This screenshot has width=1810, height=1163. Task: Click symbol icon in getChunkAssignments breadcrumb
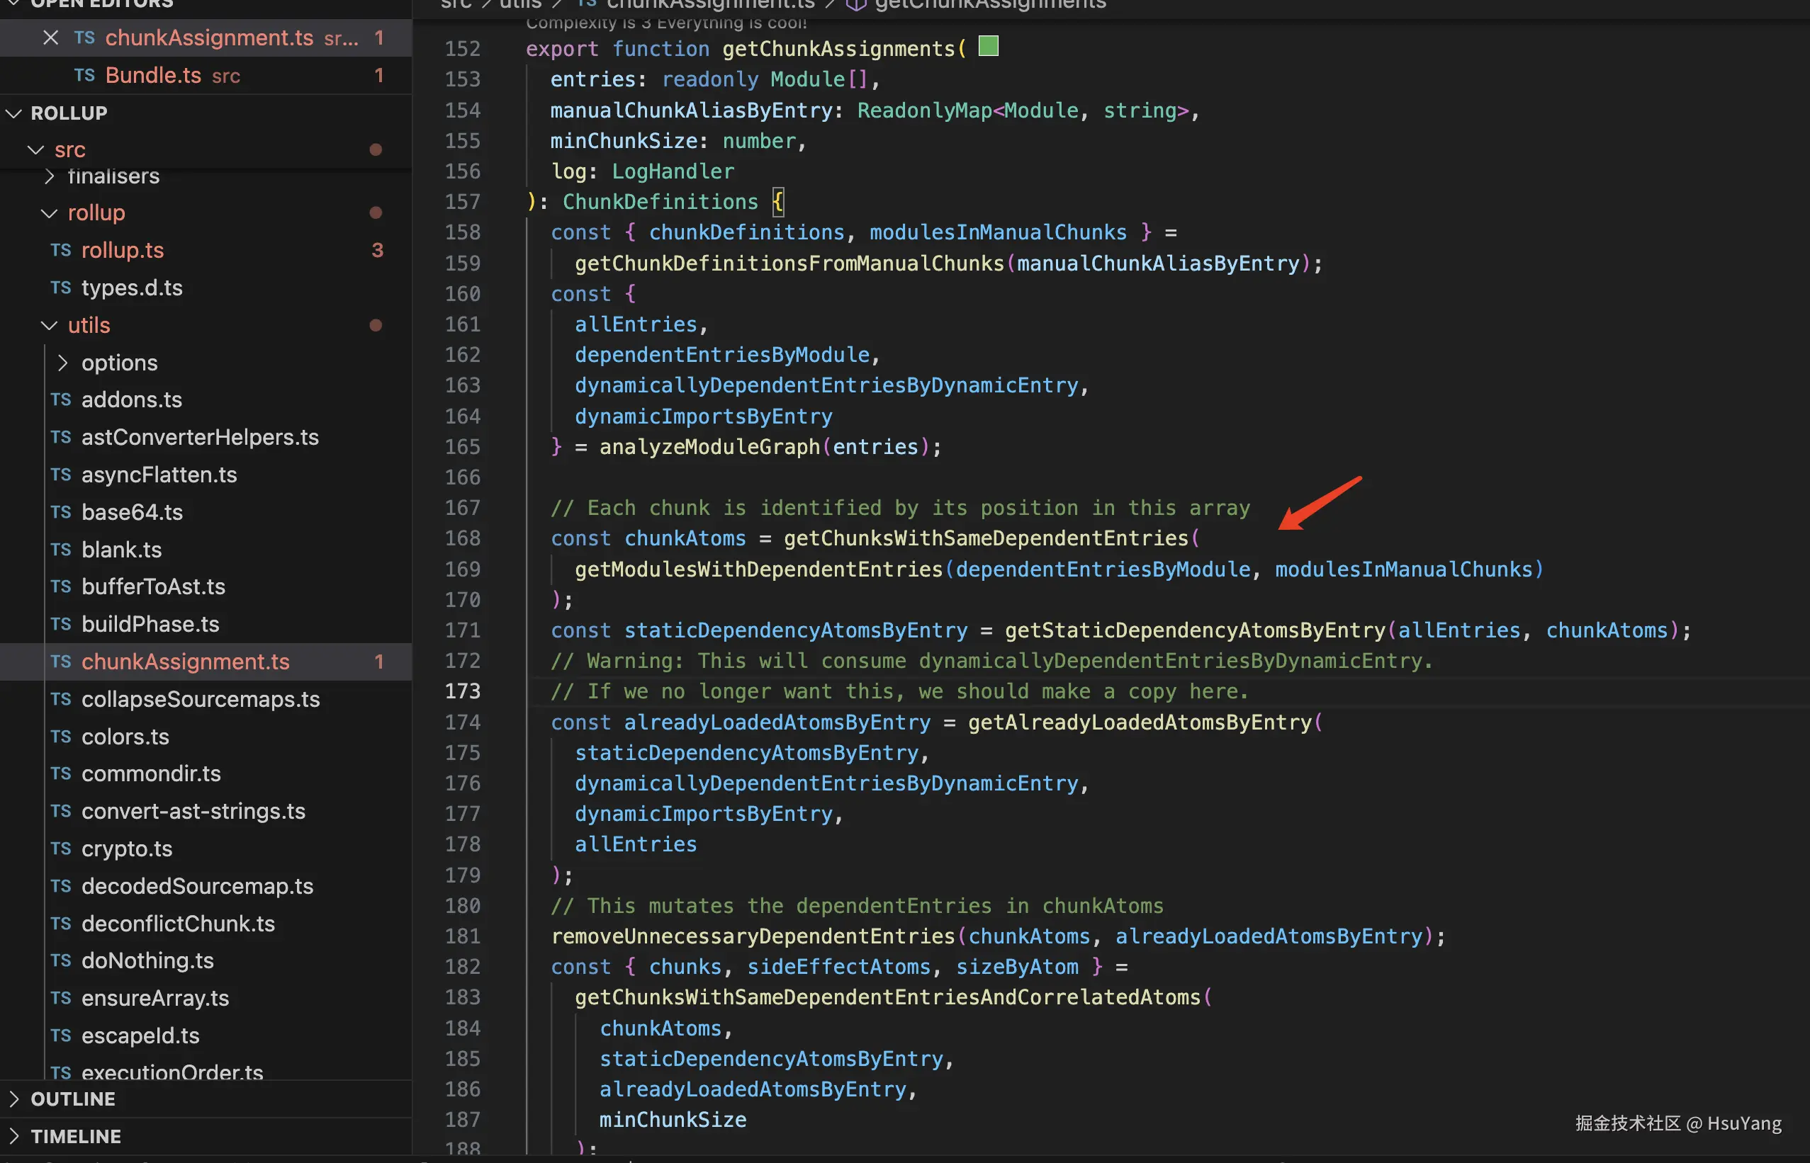[855, 4]
